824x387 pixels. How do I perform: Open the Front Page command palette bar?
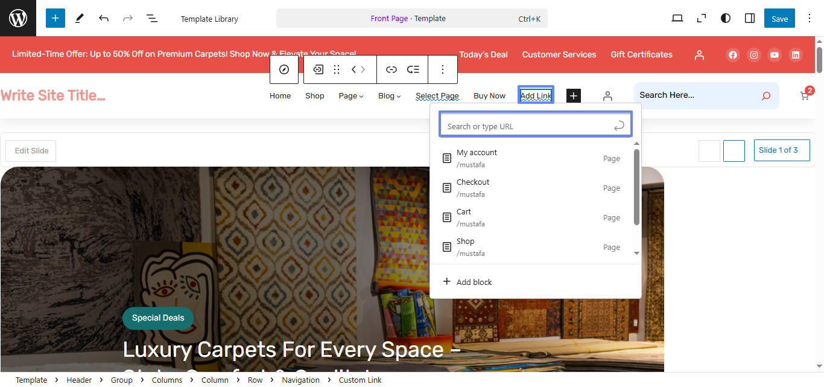(x=412, y=18)
